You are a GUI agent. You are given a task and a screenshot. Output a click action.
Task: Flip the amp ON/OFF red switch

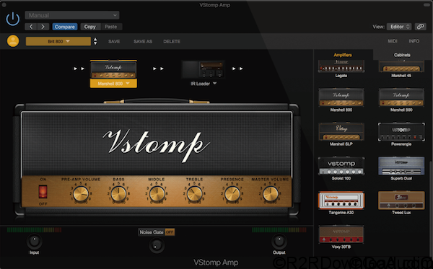pos(43,192)
